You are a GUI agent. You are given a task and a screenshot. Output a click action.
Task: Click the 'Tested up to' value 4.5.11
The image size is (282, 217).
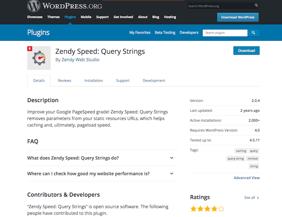tap(255, 140)
